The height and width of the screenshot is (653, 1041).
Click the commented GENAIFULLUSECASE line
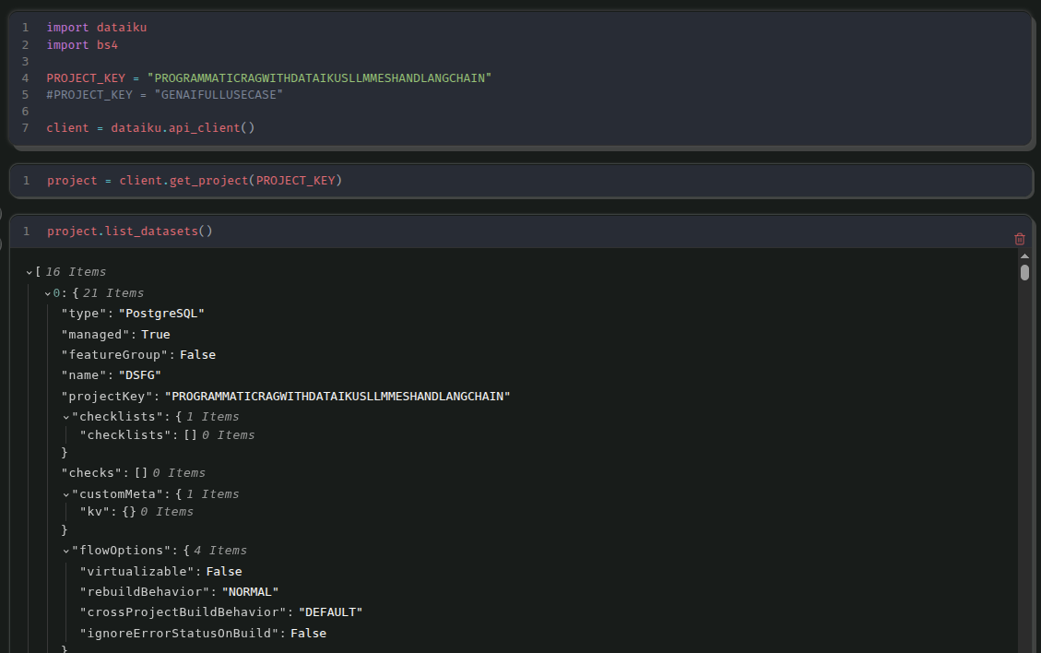click(x=165, y=94)
